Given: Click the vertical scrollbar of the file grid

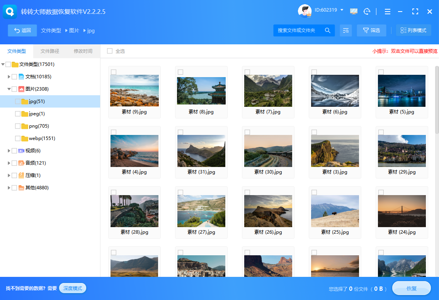Looking at the screenshot, I should tap(437, 100).
